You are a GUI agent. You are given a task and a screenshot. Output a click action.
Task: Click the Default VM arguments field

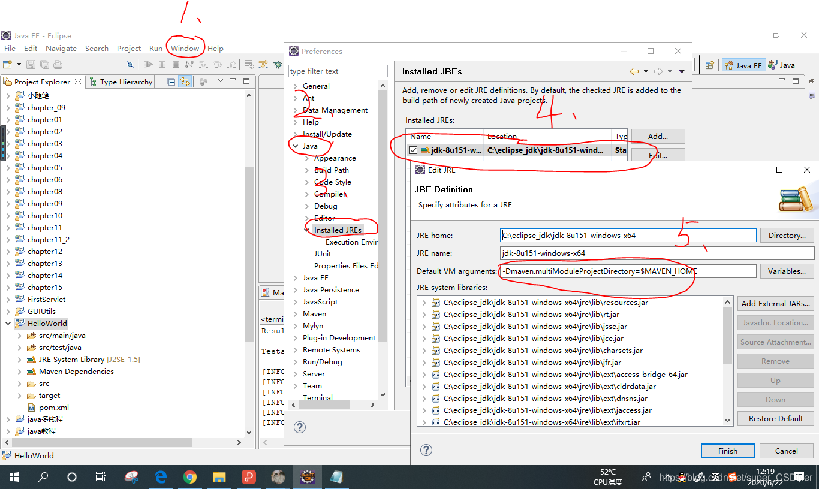(x=628, y=271)
